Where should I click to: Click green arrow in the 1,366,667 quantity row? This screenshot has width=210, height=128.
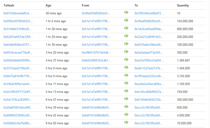pos(126,60)
